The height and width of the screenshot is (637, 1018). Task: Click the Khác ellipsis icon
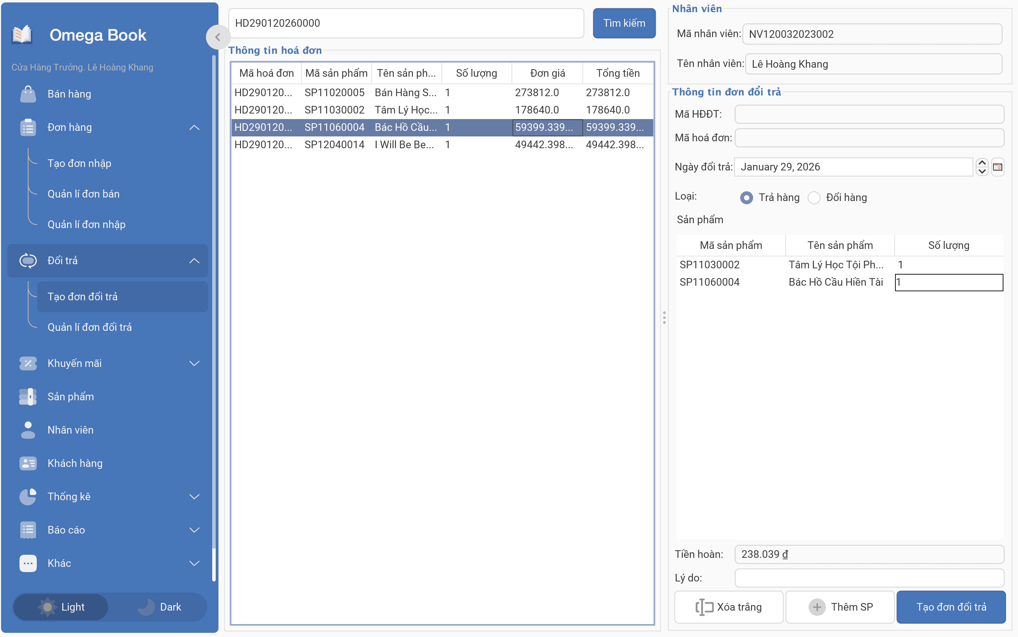28,563
